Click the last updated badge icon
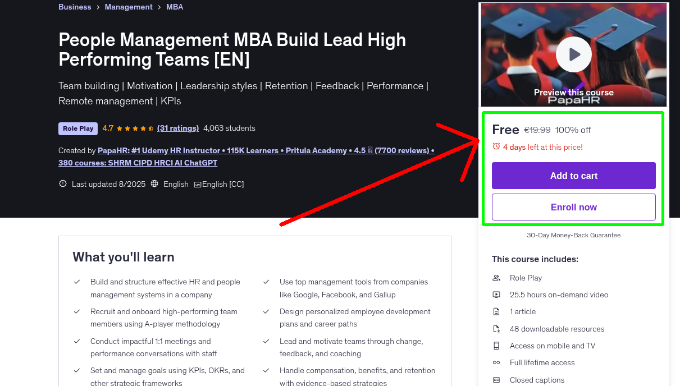The width and height of the screenshot is (680, 386). click(63, 184)
